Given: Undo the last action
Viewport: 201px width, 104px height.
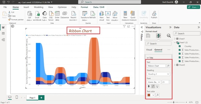Looking at the screenshot, I should click(8, 2).
